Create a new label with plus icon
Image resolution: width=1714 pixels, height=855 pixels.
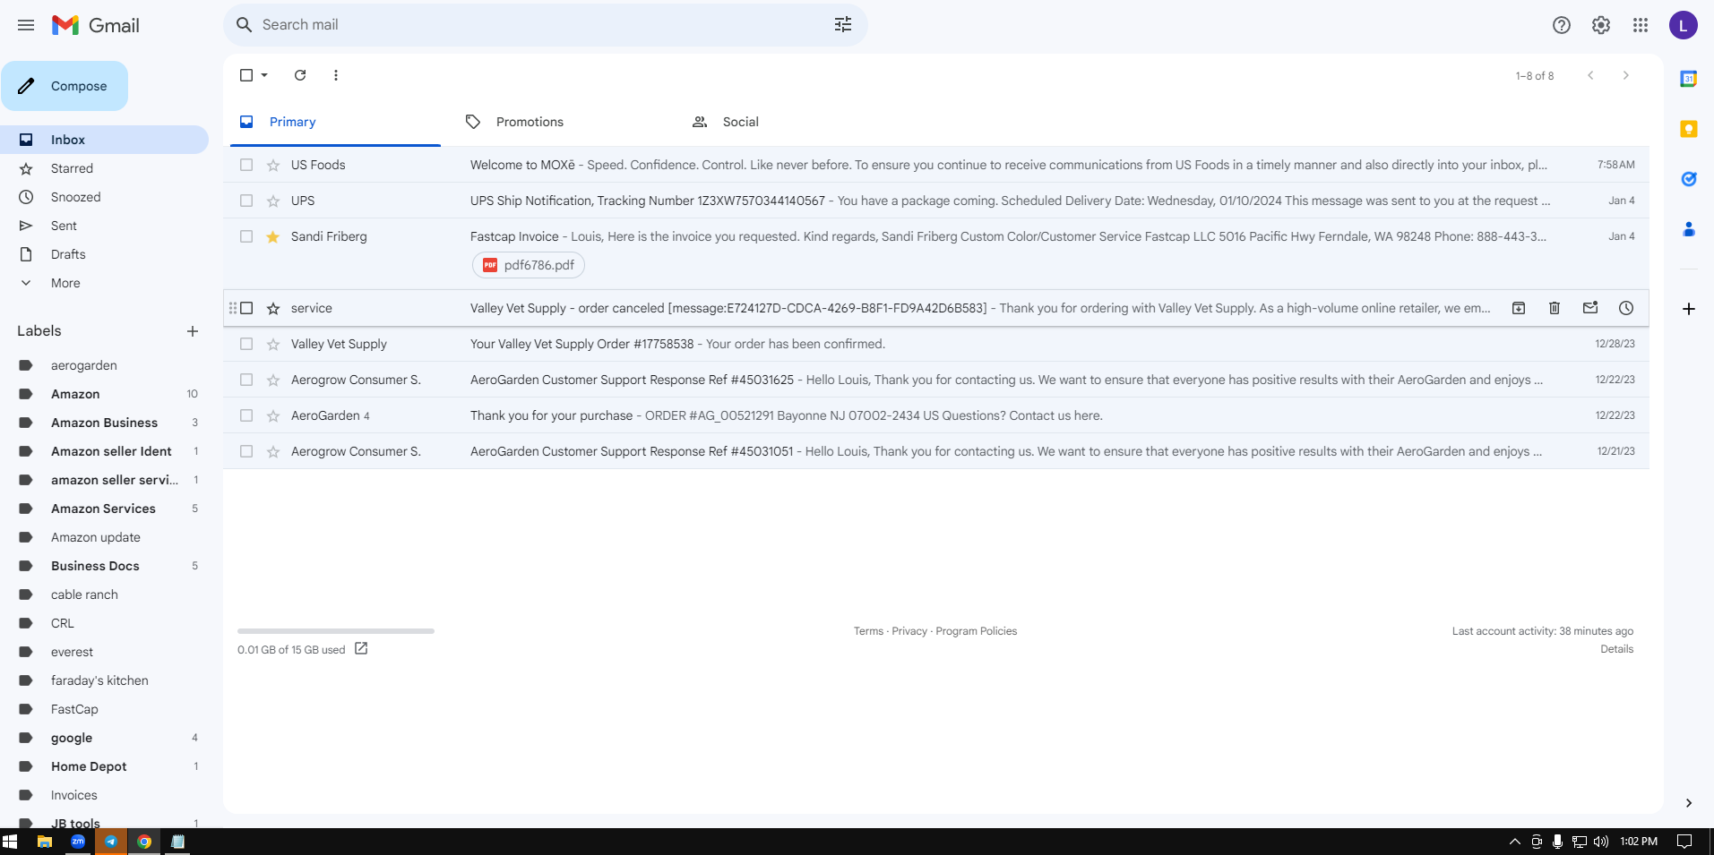pos(193,331)
